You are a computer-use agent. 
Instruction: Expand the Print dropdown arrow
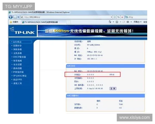pos(131,22)
